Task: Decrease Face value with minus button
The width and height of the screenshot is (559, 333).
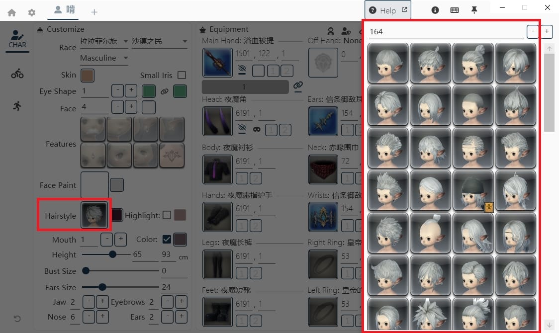Action: pos(118,106)
